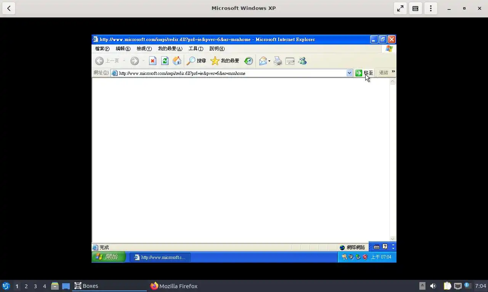This screenshot has height=292, width=488.
Task: Open the 說明(H) menu
Action: click(217, 49)
